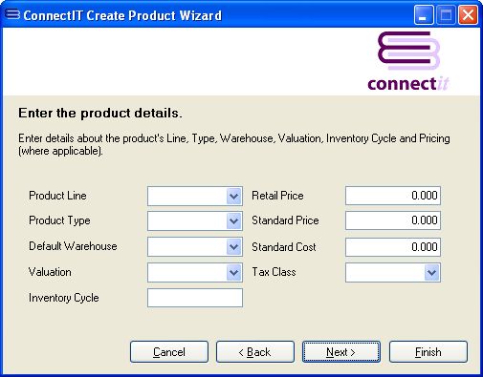The height and width of the screenshot is (377, 483).
Task: Select the Standard Price field
Action: [393, 220]
